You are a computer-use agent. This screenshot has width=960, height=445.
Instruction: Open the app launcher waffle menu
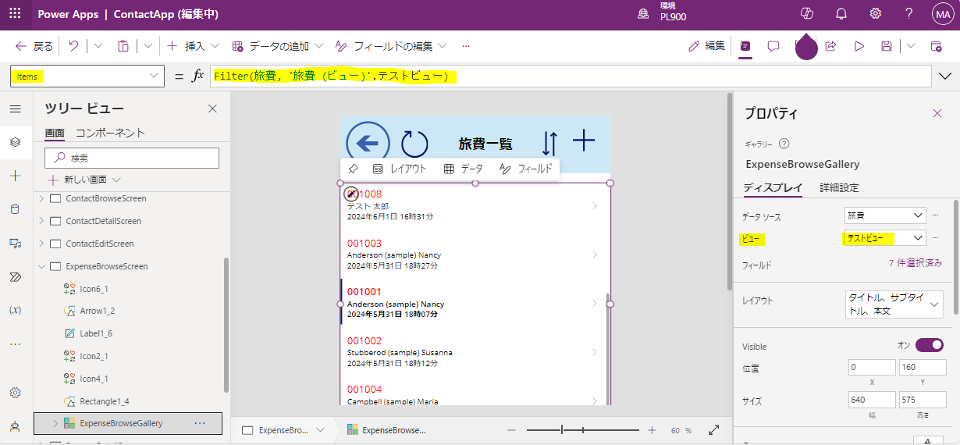tap(16, 14)
